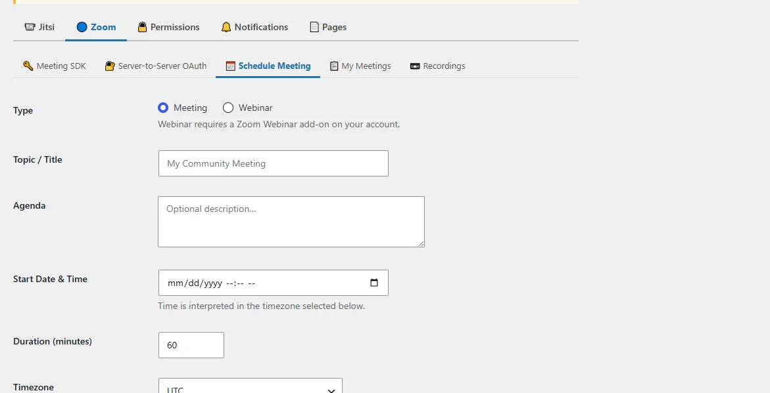Click the Recordings tape icon

[x=415, y=66]
